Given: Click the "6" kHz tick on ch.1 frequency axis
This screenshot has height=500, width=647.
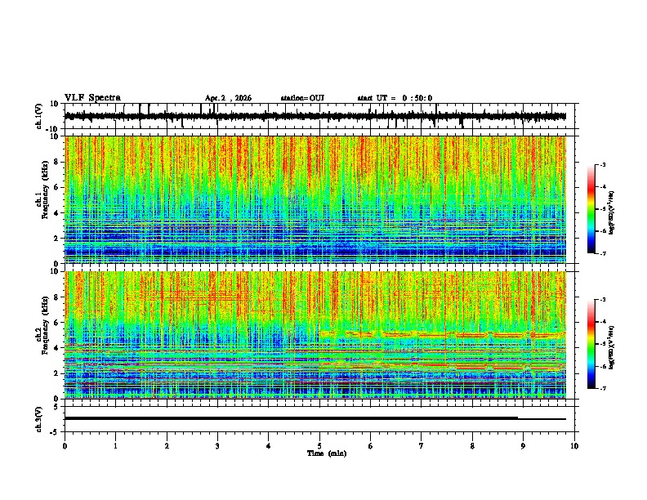Looking at the screenshot, I should [56, 188].
